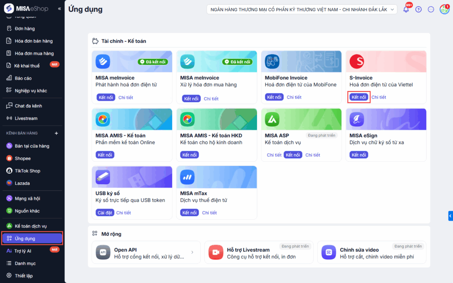
Task: Select Bán tại cửa hàng channel
Action: click(x=32, y=146)
